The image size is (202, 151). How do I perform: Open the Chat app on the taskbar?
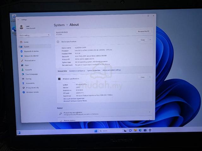[130, 131]
